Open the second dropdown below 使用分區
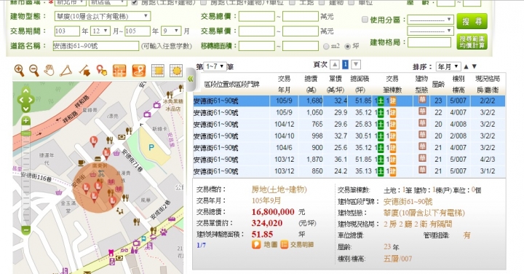524x274 pixels. [x=430, y=31]
